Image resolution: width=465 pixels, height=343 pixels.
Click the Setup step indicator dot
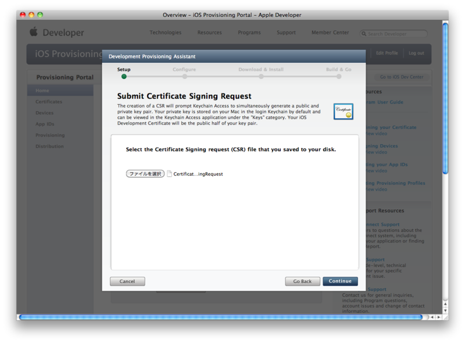124,77
